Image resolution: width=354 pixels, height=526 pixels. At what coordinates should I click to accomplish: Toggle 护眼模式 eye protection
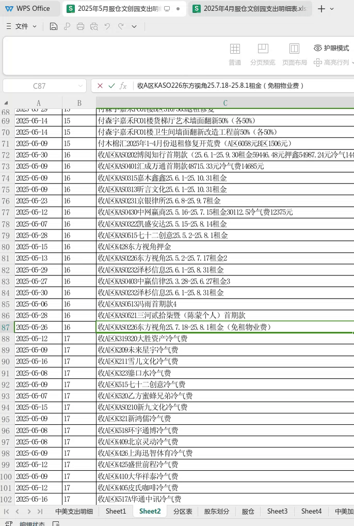331,48
